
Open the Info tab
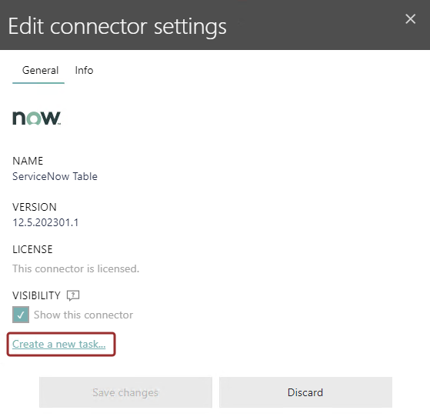point(84,71)
